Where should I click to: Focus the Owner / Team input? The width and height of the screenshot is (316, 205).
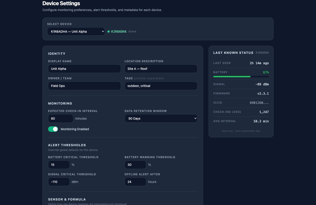[x=84, y=86]
